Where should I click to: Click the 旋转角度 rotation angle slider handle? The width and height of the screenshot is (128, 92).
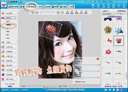coord(76,71)
